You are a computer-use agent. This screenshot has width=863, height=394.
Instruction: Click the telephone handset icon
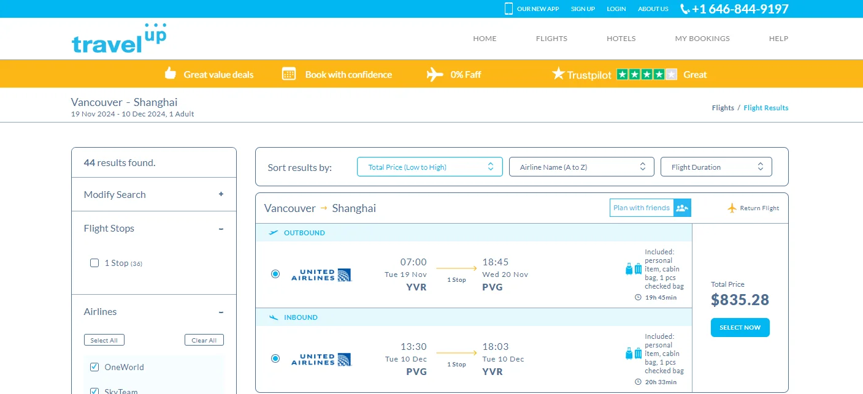pyautogui.click(x=685, y=9)
